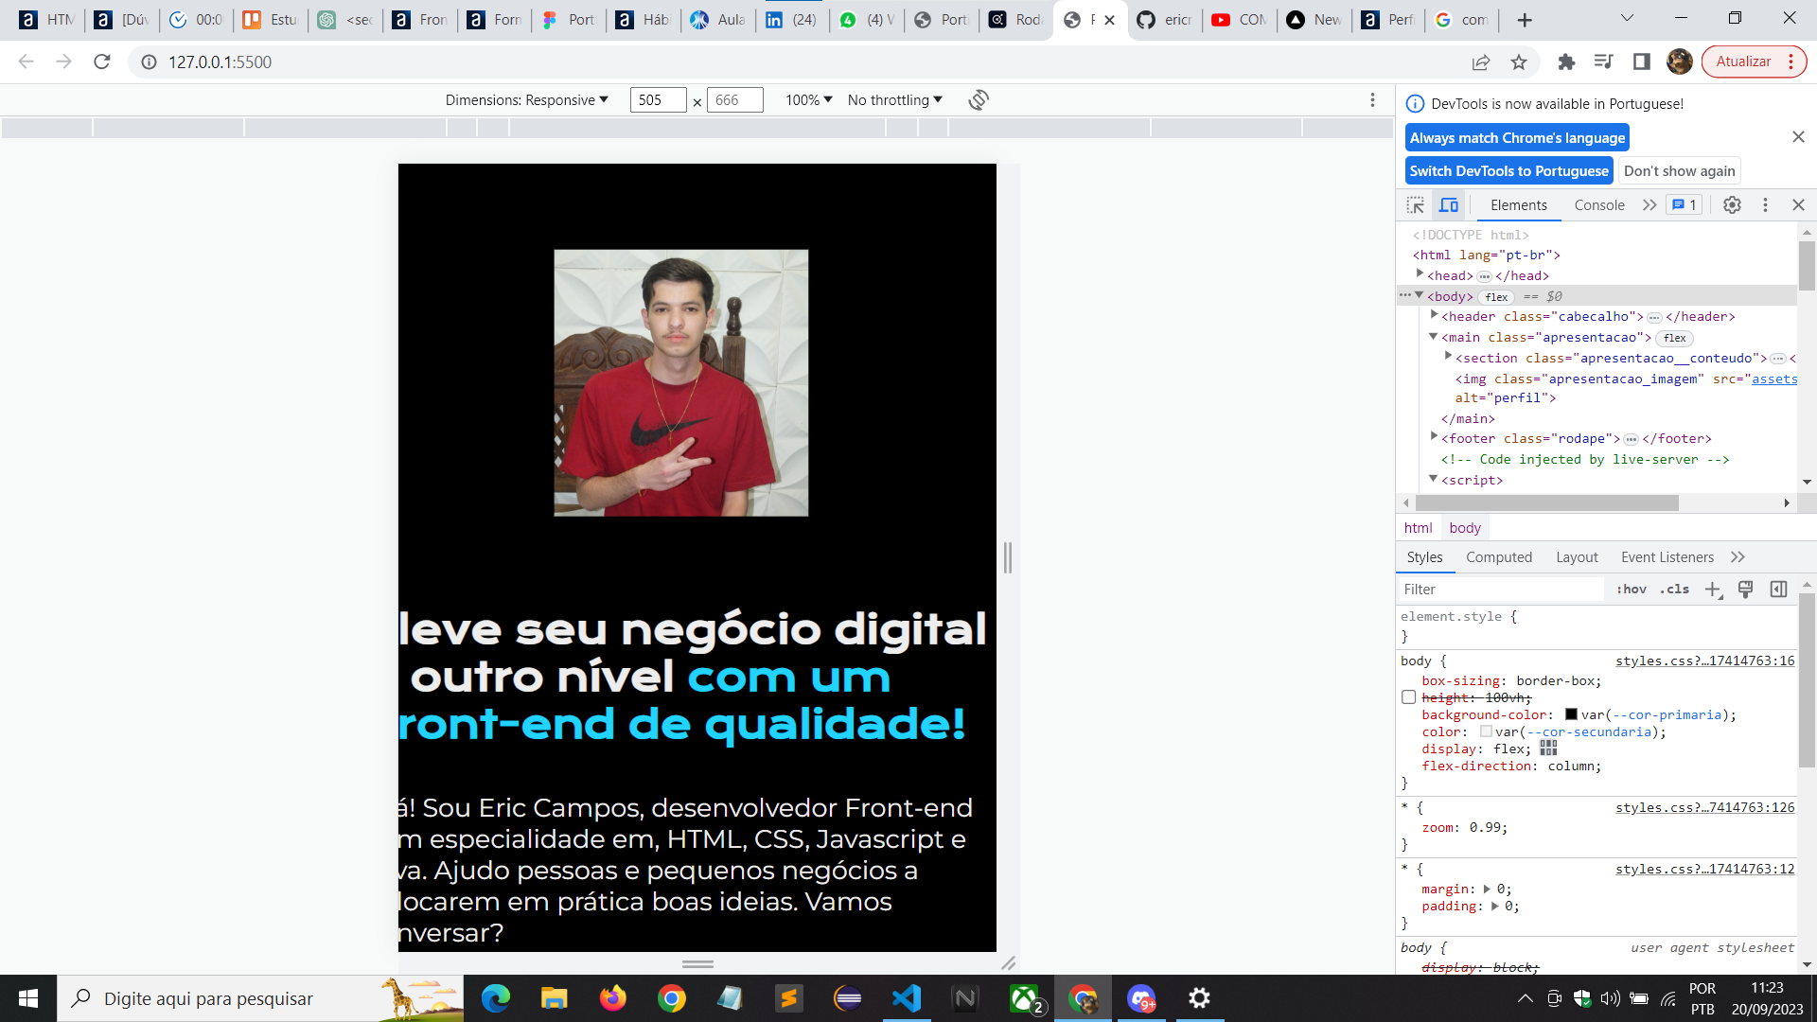Click the Windows Start button
Screen dimensions: 1817x1022
(x=28, y=998)
